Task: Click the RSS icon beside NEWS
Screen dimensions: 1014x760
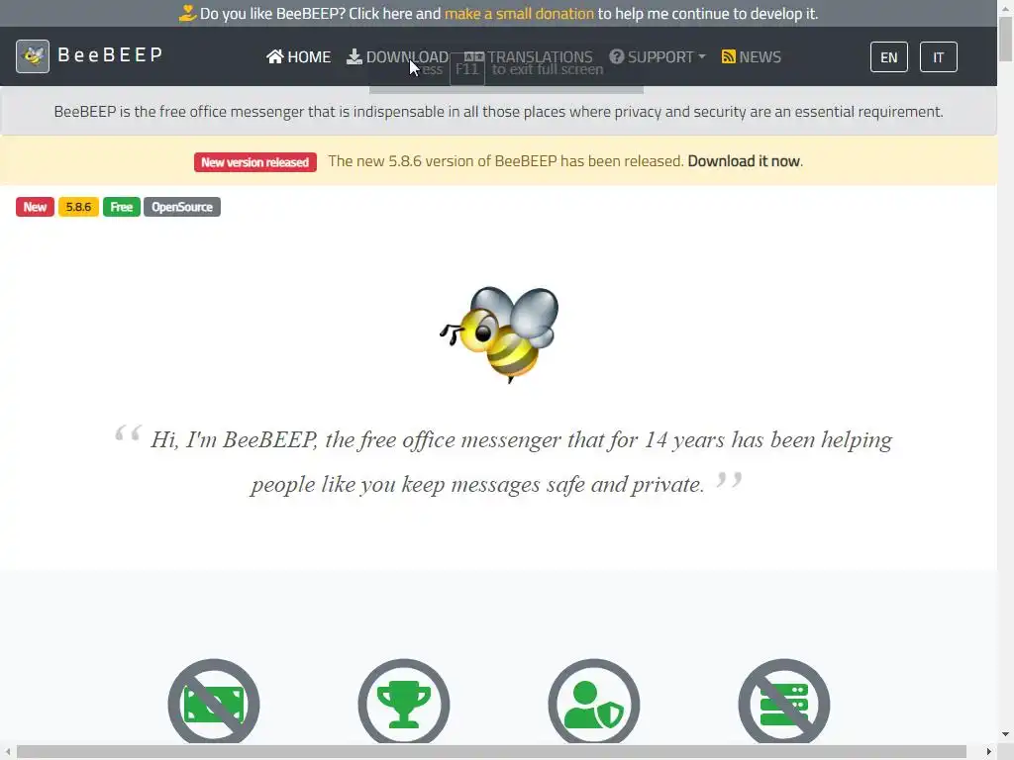Action: pos(728,56)
